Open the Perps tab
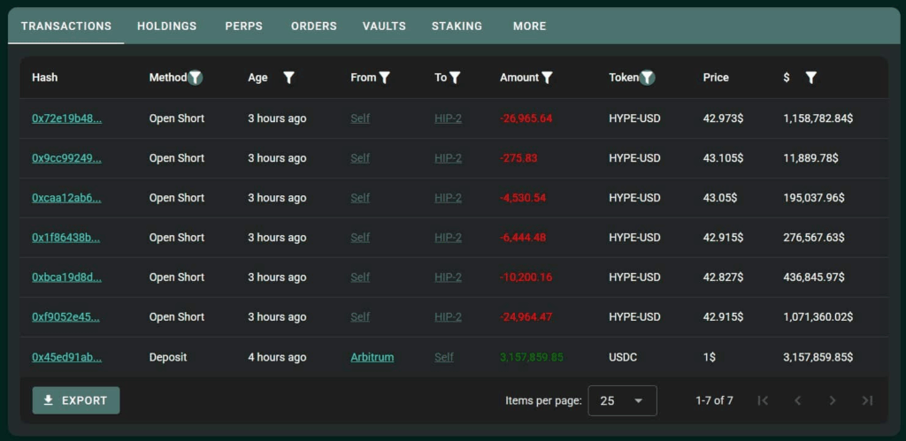This screenshot has height=441, width=906. tap(243, 26)
